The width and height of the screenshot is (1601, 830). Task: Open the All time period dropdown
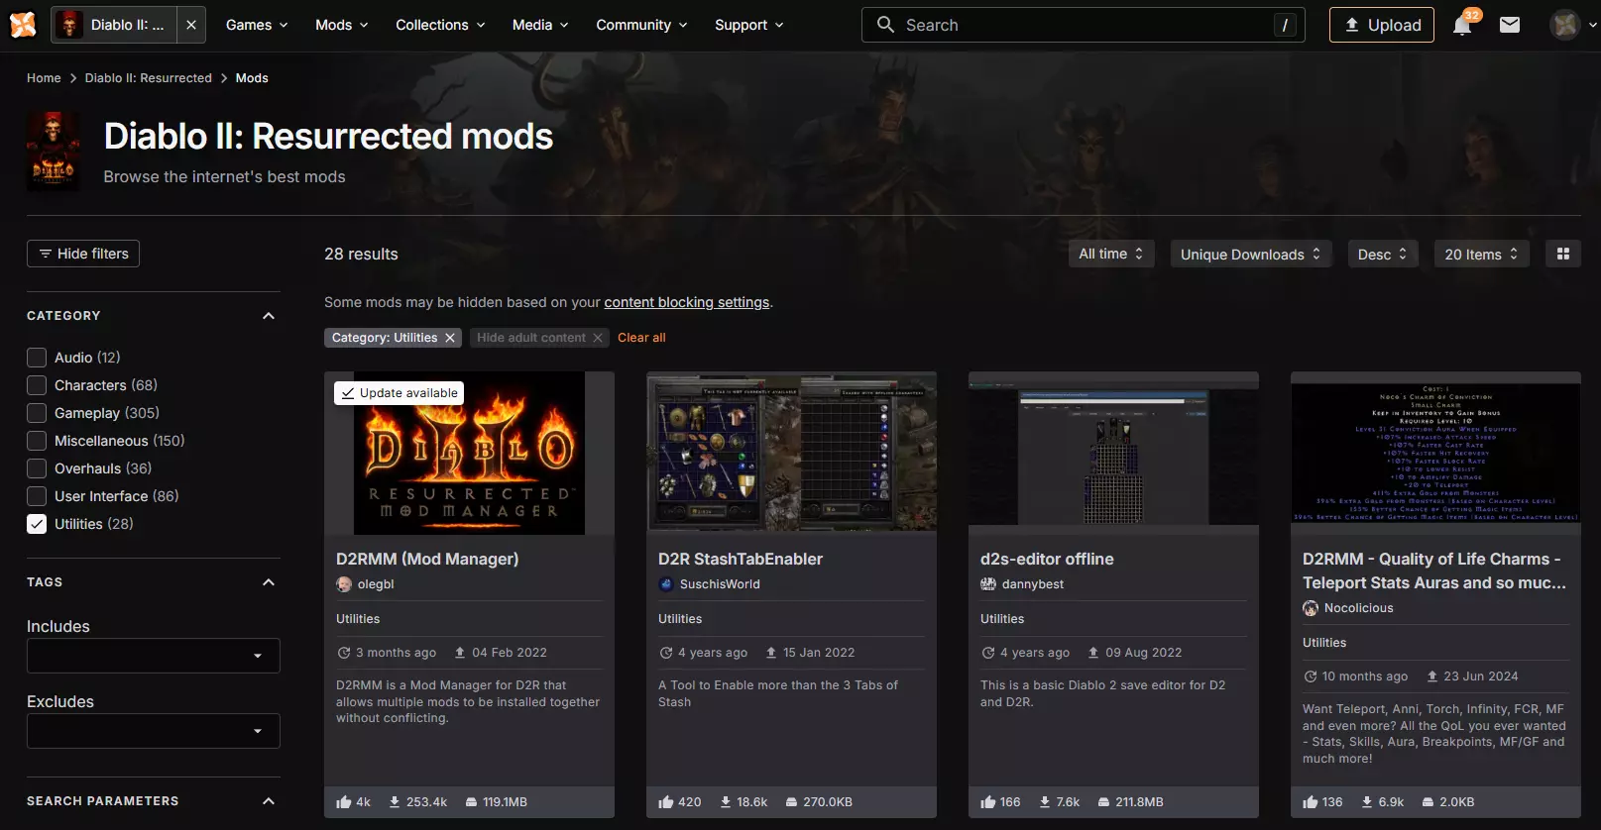(x=1110, y=255)
